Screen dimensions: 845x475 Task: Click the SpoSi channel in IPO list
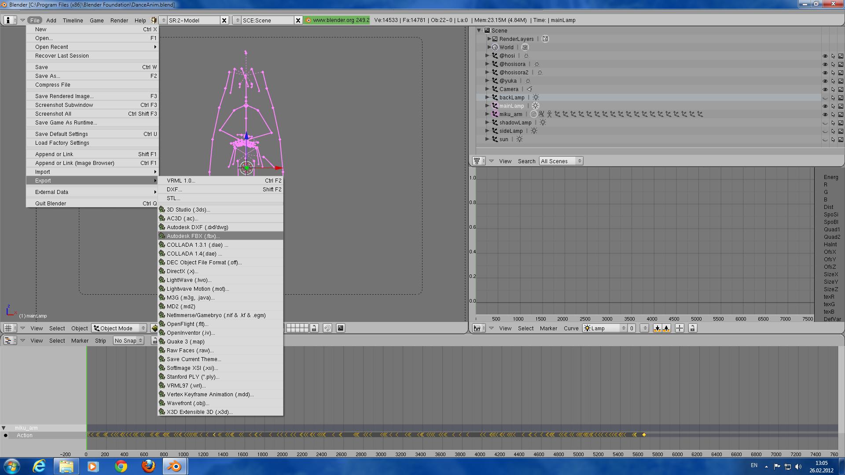click(831, 215)
